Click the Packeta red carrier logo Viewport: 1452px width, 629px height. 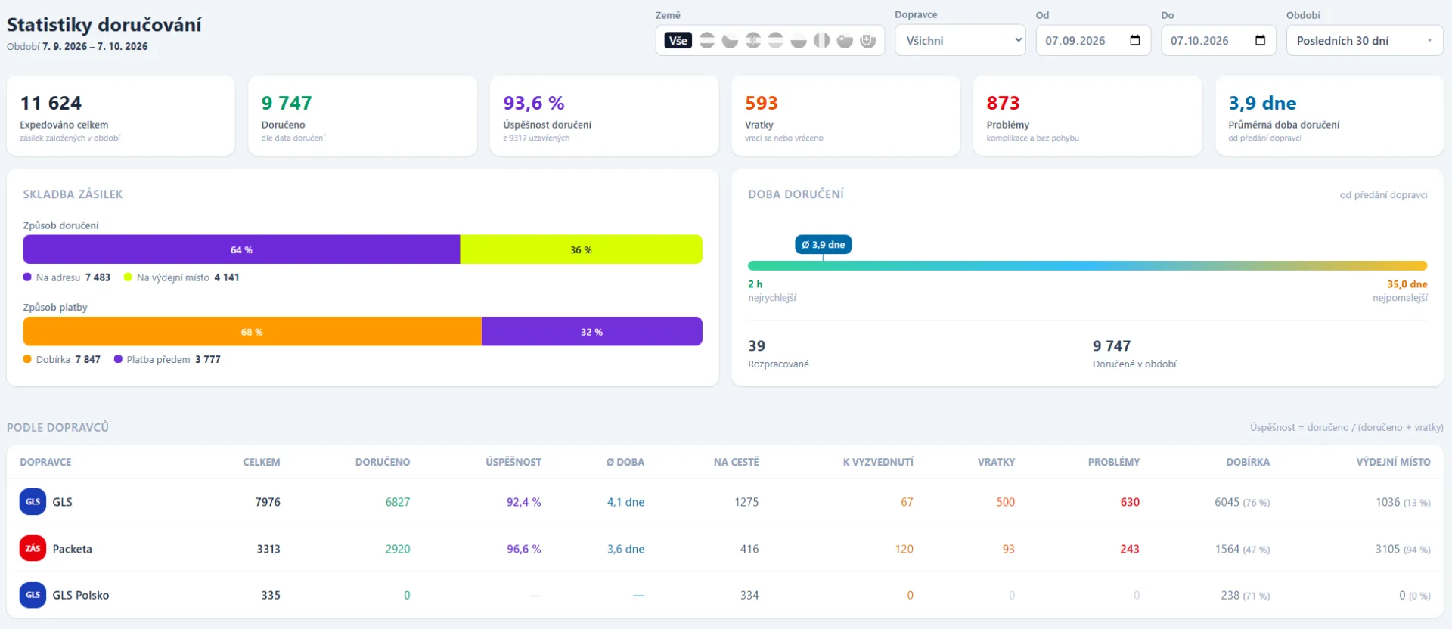33,548
